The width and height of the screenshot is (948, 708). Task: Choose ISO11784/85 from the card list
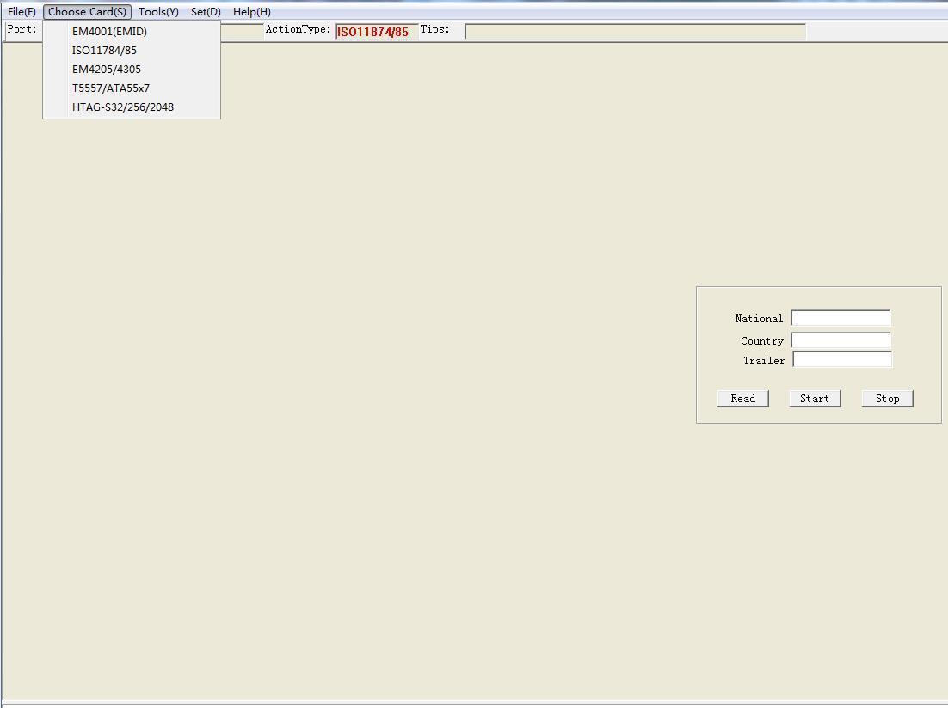[x=104, y=51]
